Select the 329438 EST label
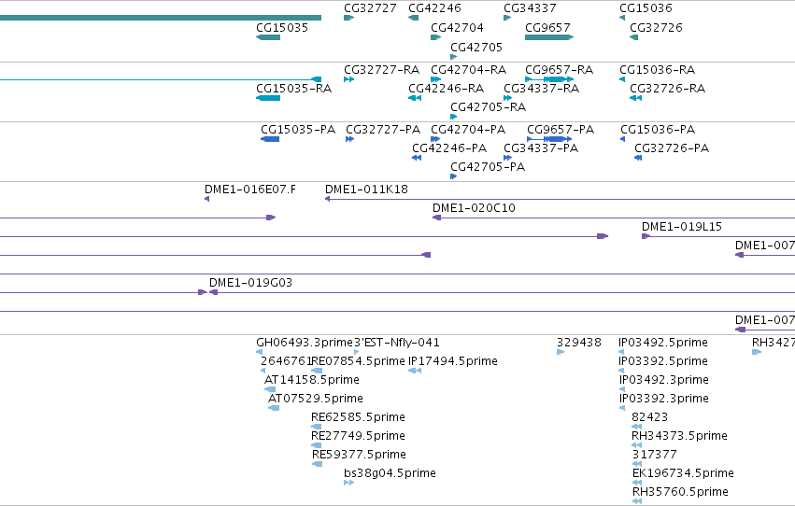 579,343
